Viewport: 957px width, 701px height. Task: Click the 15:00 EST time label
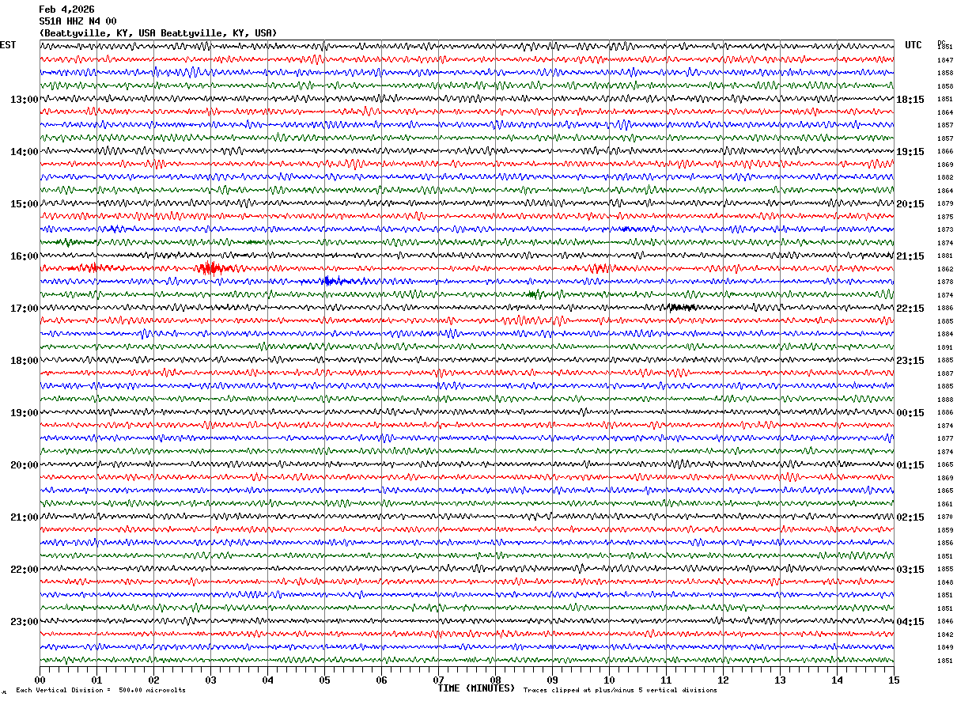click(x=25, y=204)
